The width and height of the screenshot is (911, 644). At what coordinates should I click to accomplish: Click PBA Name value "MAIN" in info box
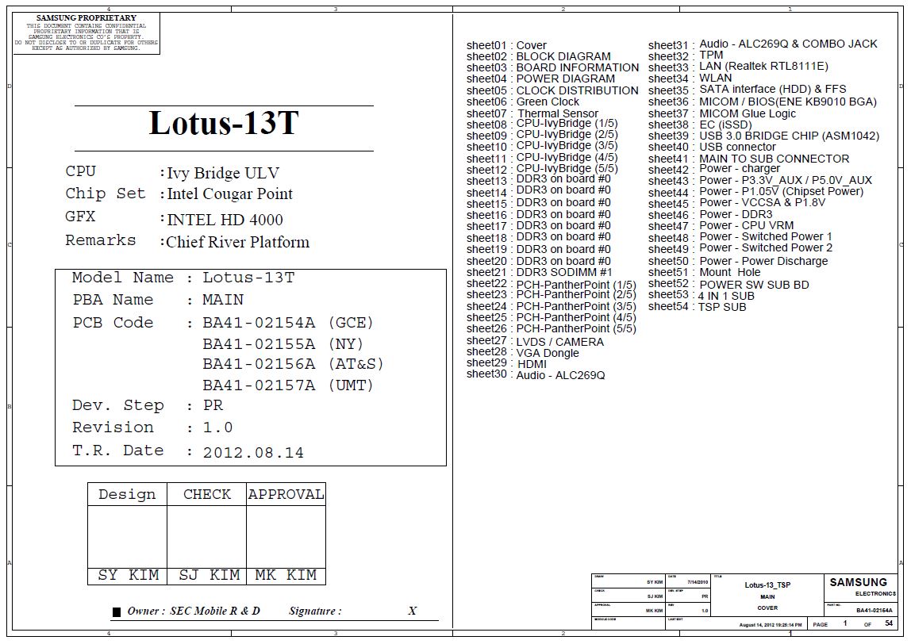coord(223,300)
